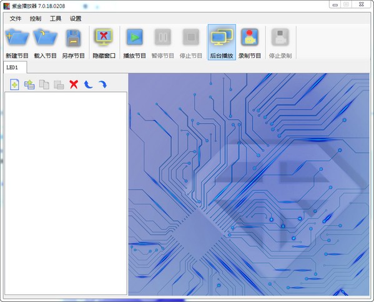Add a new window item in list toolbar

pyautogui.click(x=29, y=84)
